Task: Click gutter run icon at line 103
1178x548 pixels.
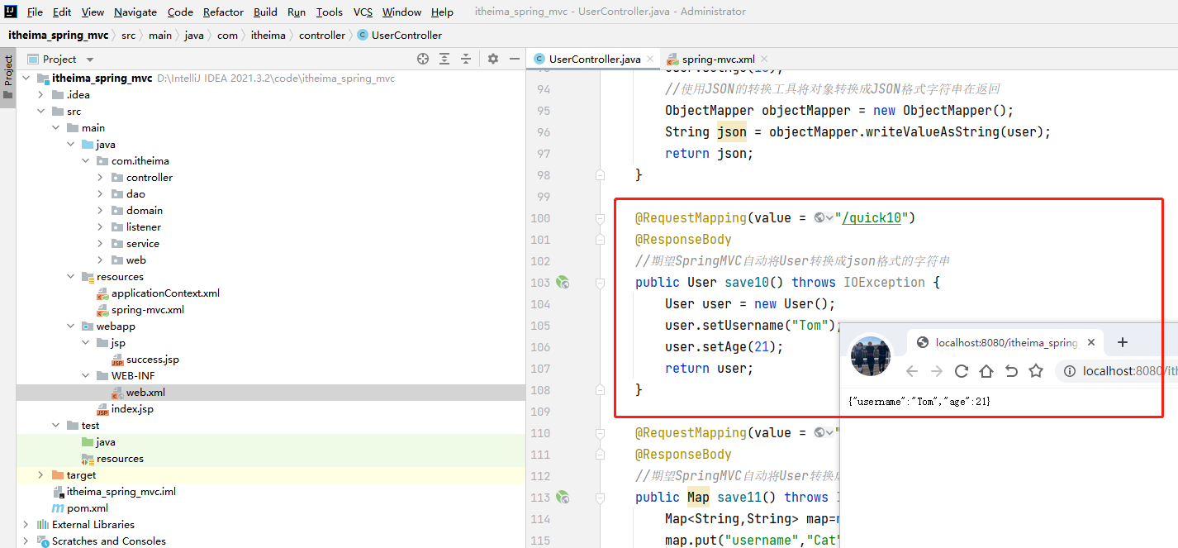Action: pos(563,283)
